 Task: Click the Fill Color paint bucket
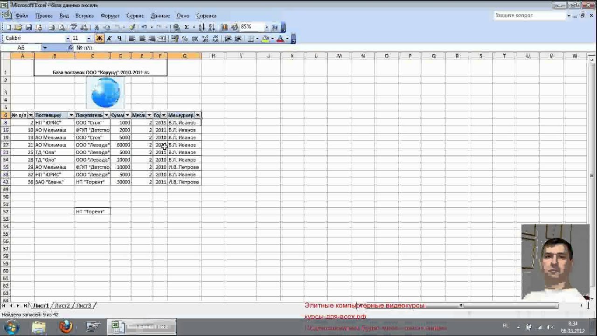tap(265, 39)
